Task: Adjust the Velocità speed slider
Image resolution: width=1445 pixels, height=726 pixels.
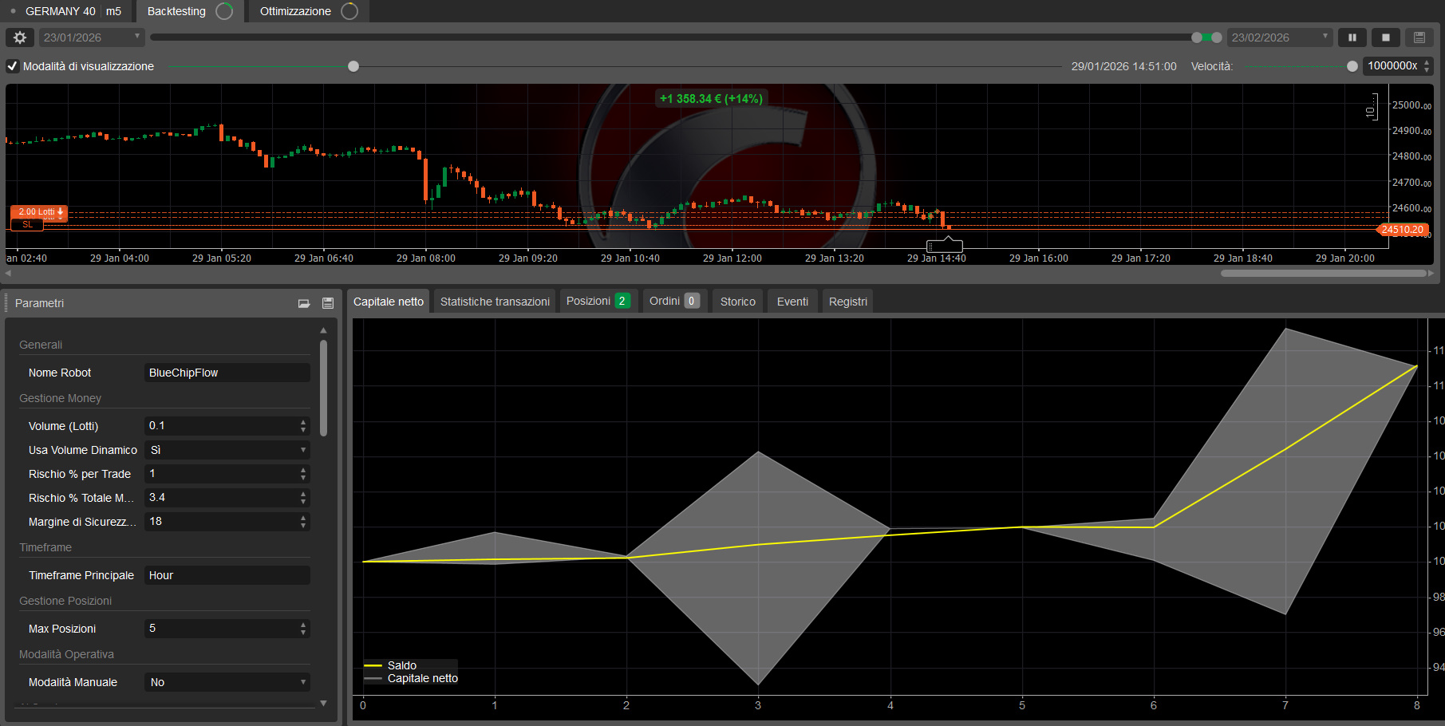Action: pyautogui.click(x=1352, y=66)
